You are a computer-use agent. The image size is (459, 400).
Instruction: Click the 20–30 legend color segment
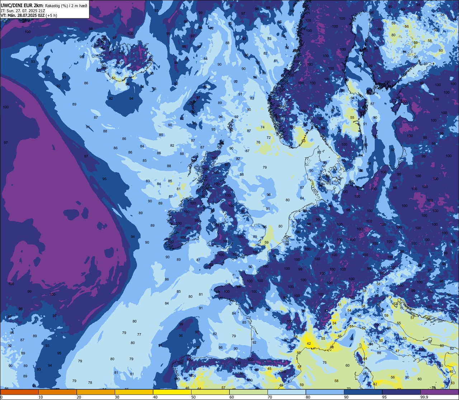(96, 392)
